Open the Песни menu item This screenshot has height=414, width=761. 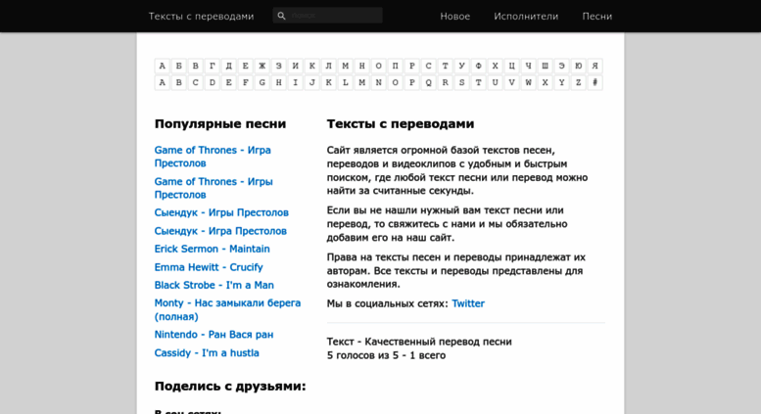pyautogui.click(x=597, y=16)
